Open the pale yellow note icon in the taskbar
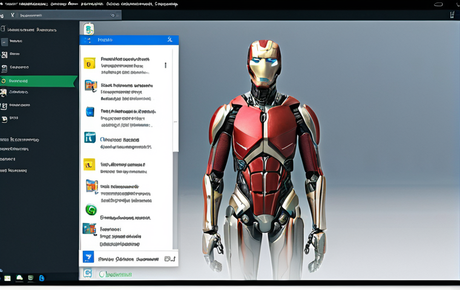Image resolution: width=460 pixels, height=290 pixels. 7,278
